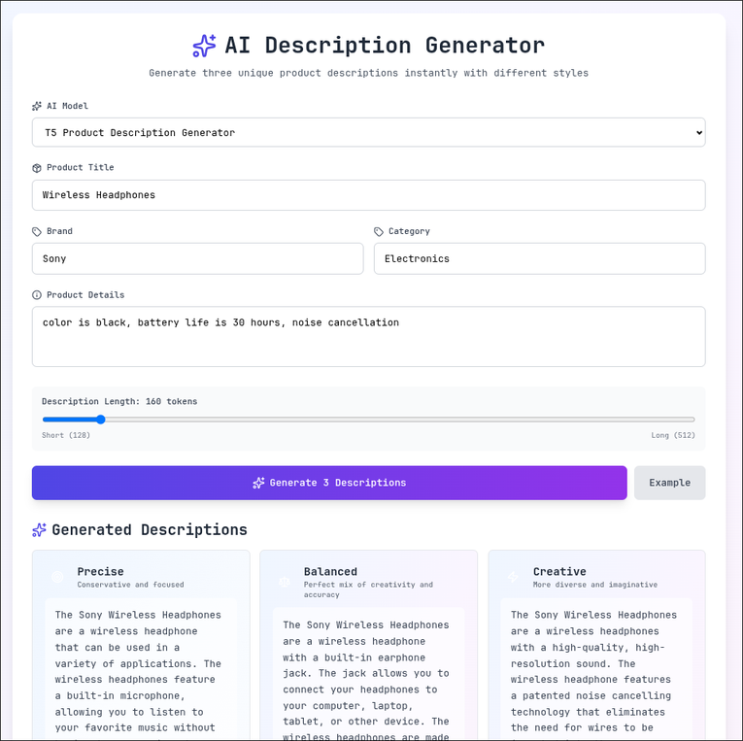Click the Conservative and focused subtitle

[x=130, y=585]
